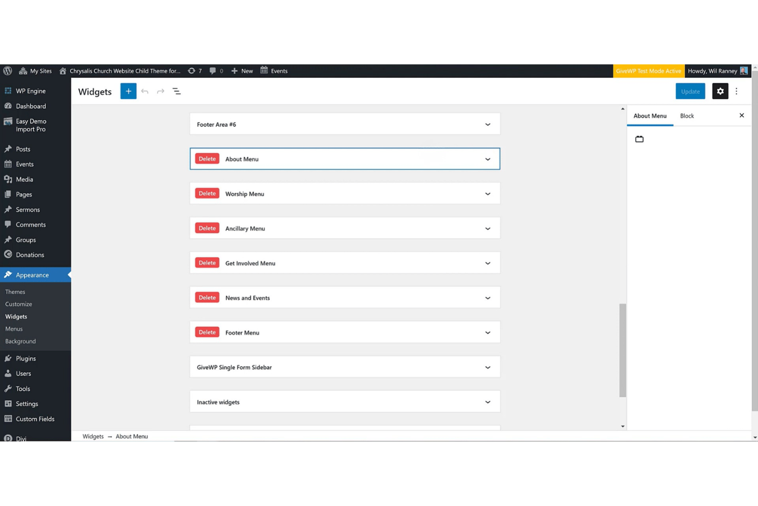Delete the News and Events widget area
This screenshot has width=758, height=506.
pos(207,297)
